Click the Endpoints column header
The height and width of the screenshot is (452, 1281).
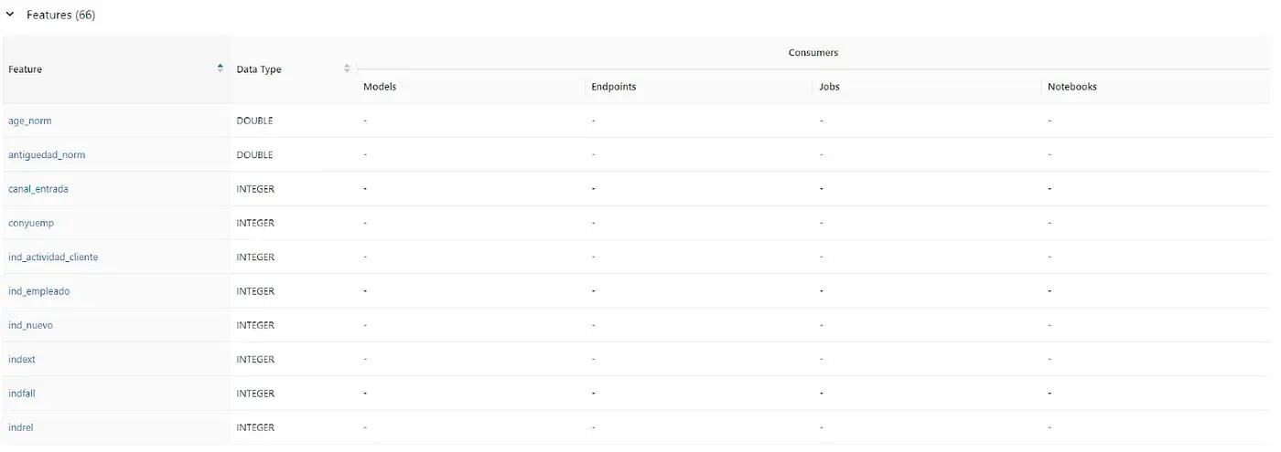[x=613, y=87]
